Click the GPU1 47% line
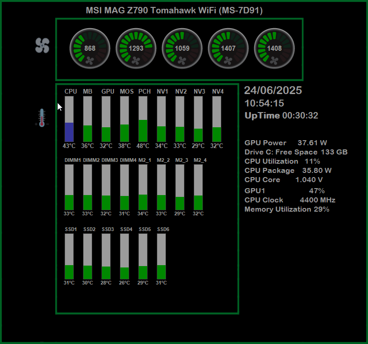 285,190
